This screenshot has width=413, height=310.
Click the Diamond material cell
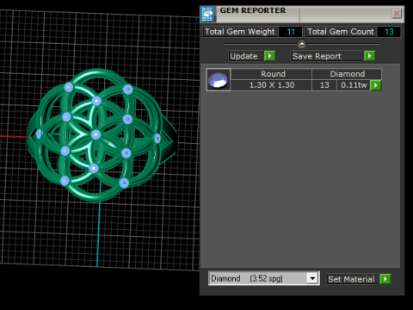pyautogui.click(x=347, y=74)
